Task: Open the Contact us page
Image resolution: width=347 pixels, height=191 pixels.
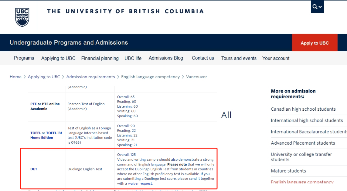Action: click(202, 58)
